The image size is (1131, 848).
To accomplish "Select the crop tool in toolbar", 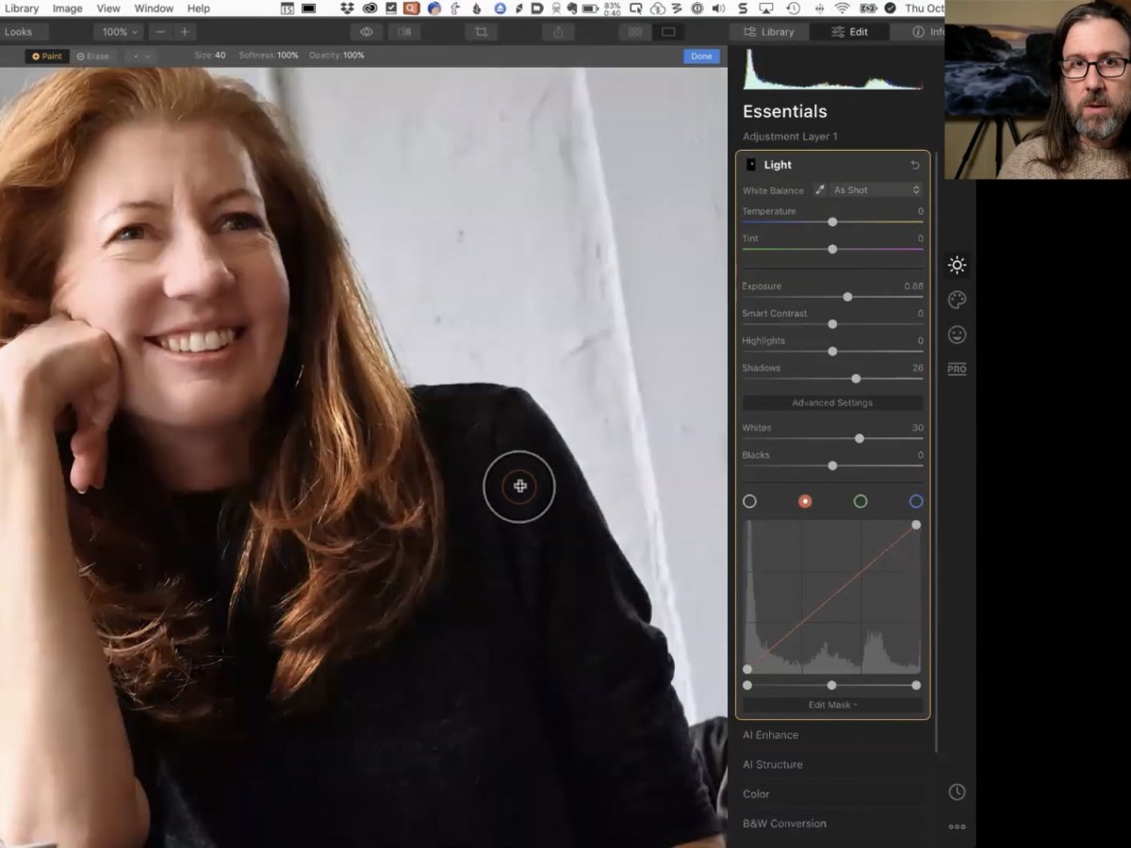I will [x=481, y=32].
